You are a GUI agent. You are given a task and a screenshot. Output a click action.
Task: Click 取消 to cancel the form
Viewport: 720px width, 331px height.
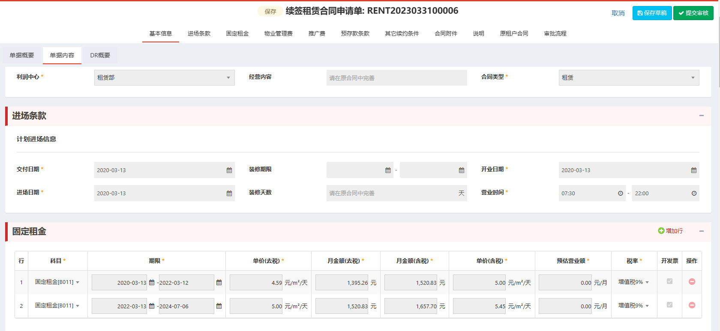[618, 13]
